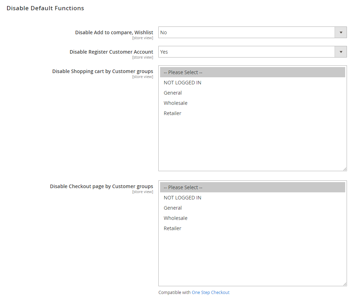Pick Retailer in Checkout page customer groups

(x=172, y=228)
